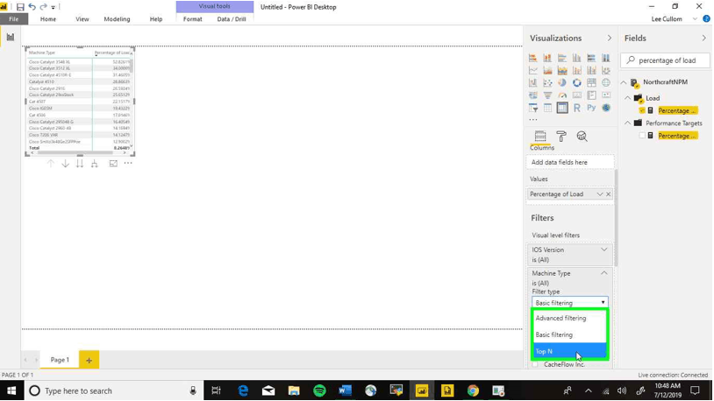Select the map globe visualization
714x401 pixels.
tap(606, 83)
